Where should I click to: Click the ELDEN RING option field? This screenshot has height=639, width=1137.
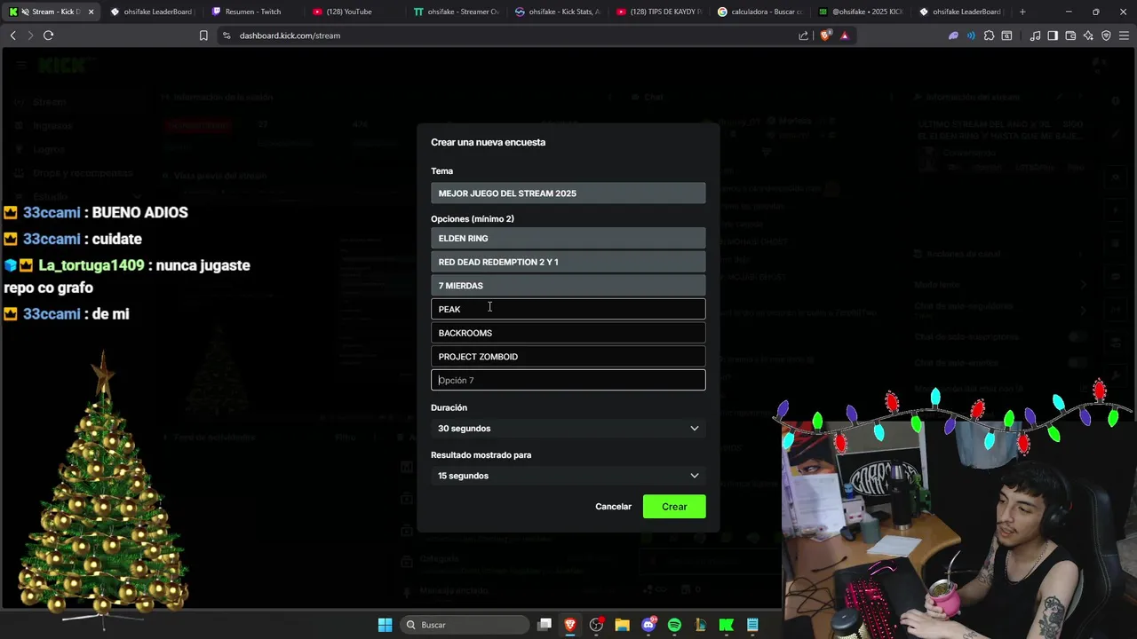[568, 238]
